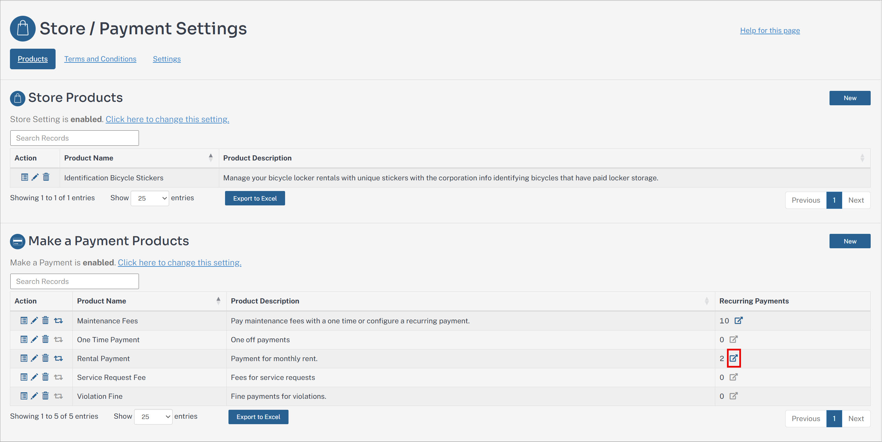Change the Make a Payment setting link
Image resolution: width=882 pixels, height=442 pixels.
180,263
